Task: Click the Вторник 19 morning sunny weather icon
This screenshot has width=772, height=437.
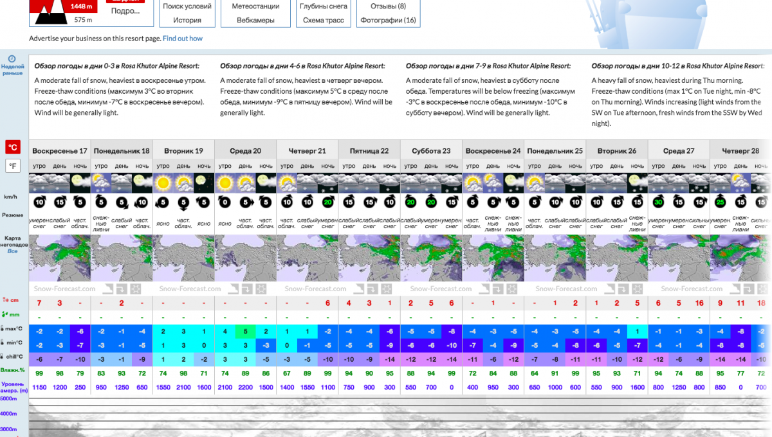Action: click(163, 182)
